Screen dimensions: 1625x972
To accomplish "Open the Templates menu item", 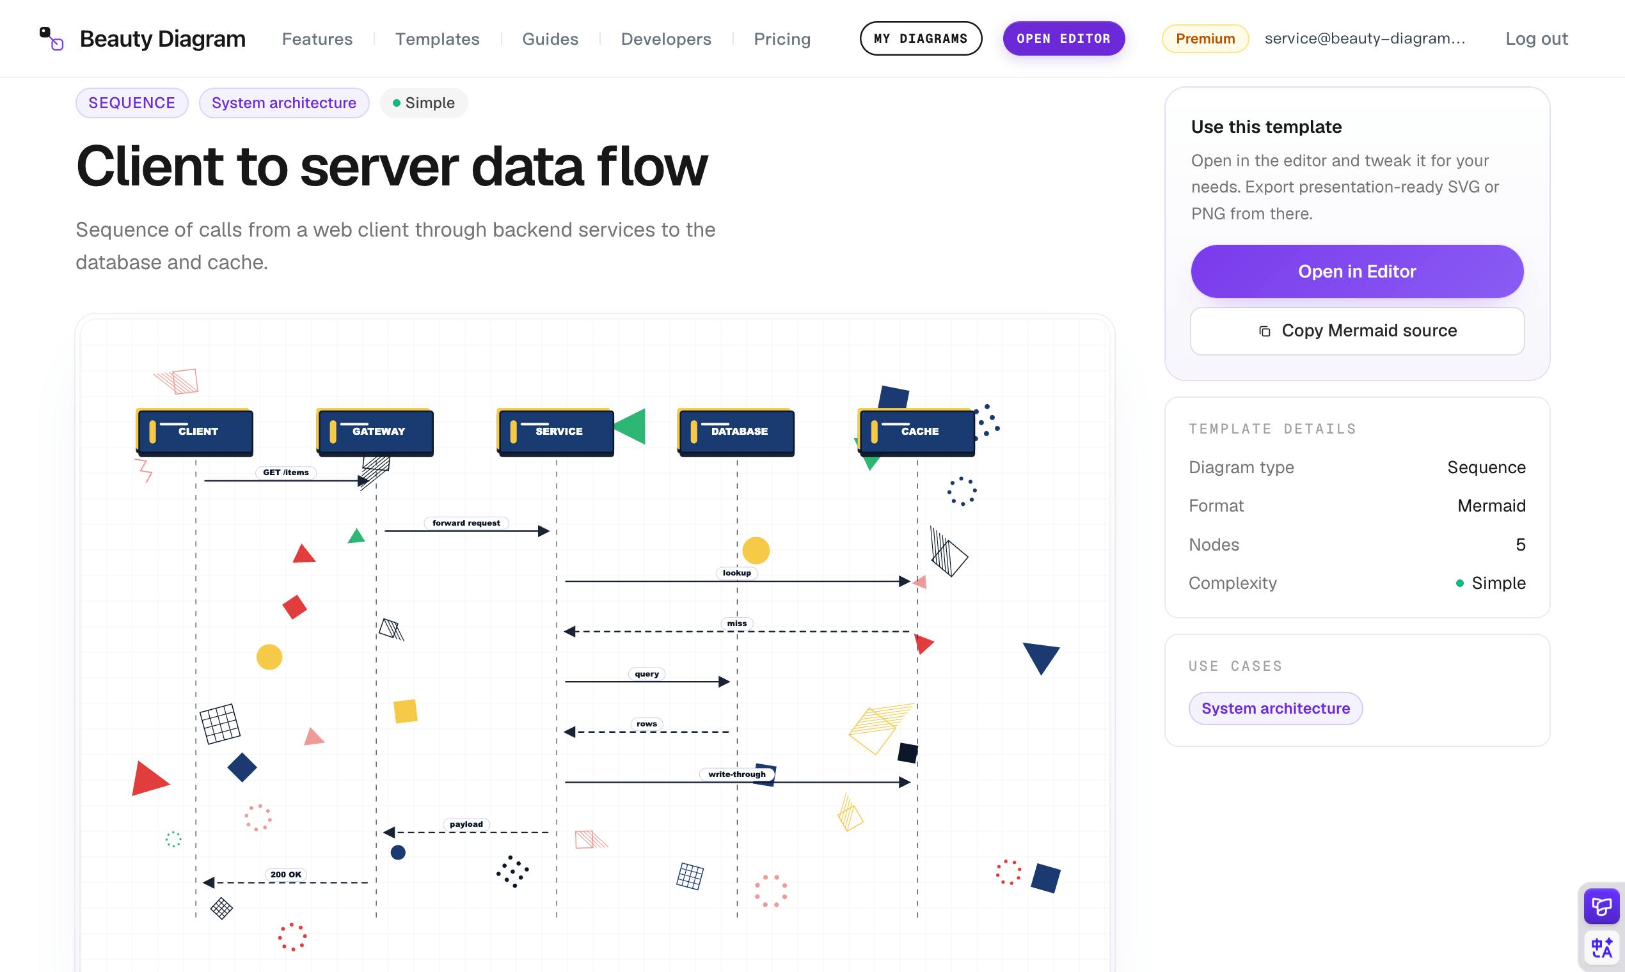I will (x=437, y=38).
